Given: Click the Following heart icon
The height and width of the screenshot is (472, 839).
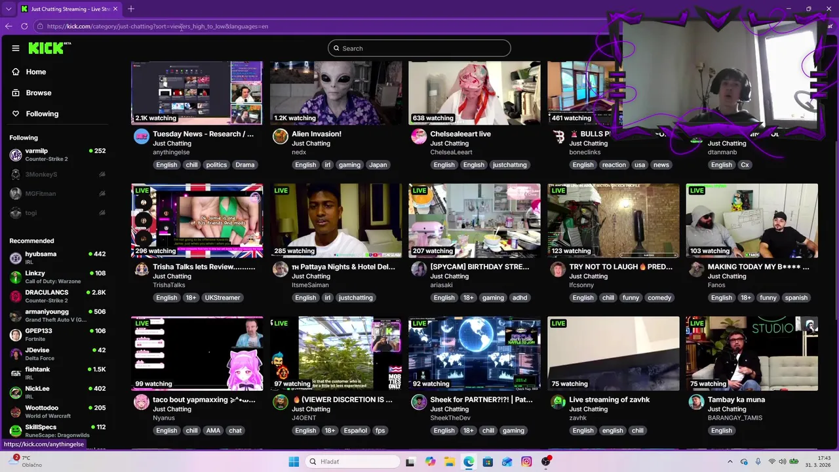Looking at the screenshot, I should pos(16,113).
